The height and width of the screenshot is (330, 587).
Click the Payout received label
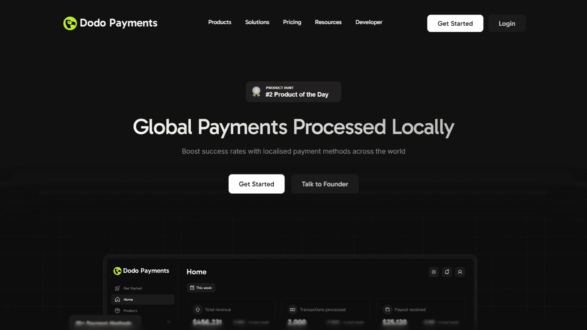click(x=410, y=309)
